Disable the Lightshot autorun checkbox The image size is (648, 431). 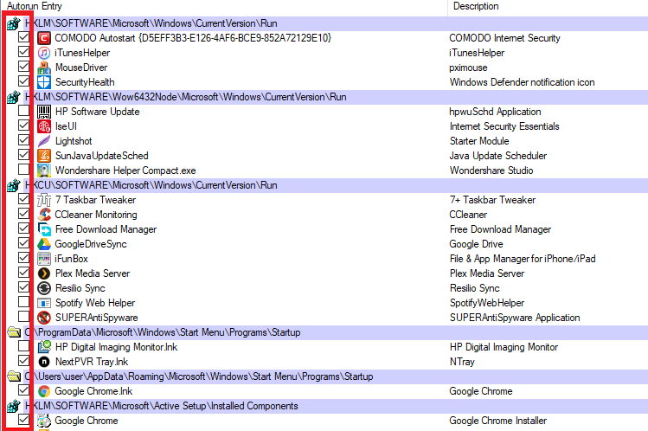(x=24, y=140)
